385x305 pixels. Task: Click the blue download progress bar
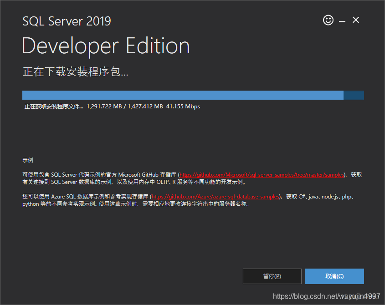coord(193,95)
